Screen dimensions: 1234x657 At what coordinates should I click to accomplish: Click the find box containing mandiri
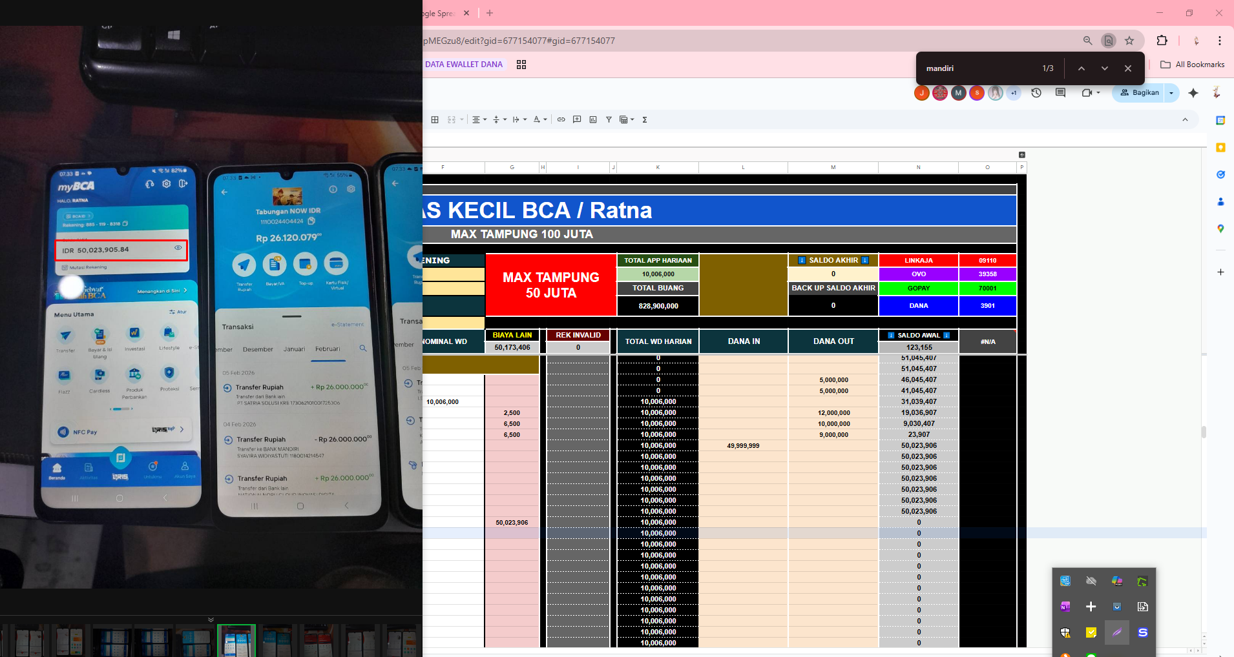click(x=979, y=68)
